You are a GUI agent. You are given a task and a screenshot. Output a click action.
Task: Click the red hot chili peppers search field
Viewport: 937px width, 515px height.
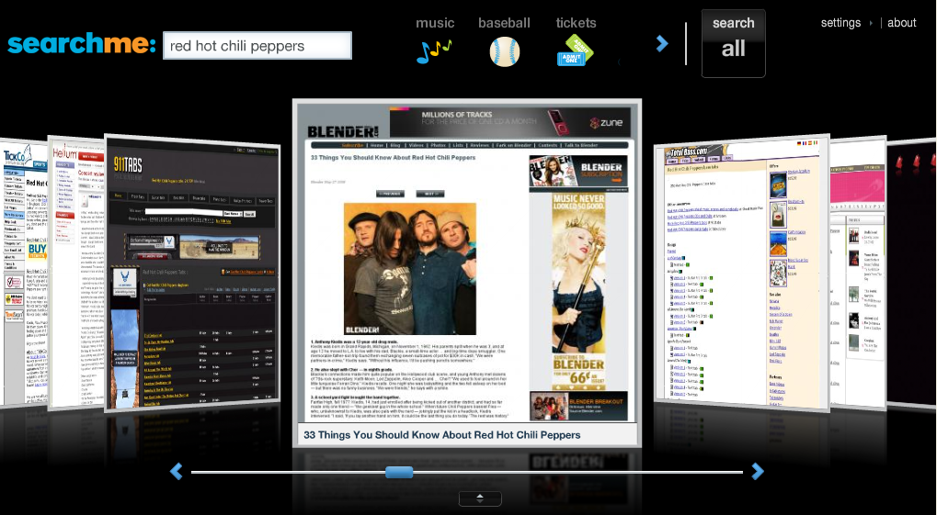pyautogui.click(x=257, y=46)
